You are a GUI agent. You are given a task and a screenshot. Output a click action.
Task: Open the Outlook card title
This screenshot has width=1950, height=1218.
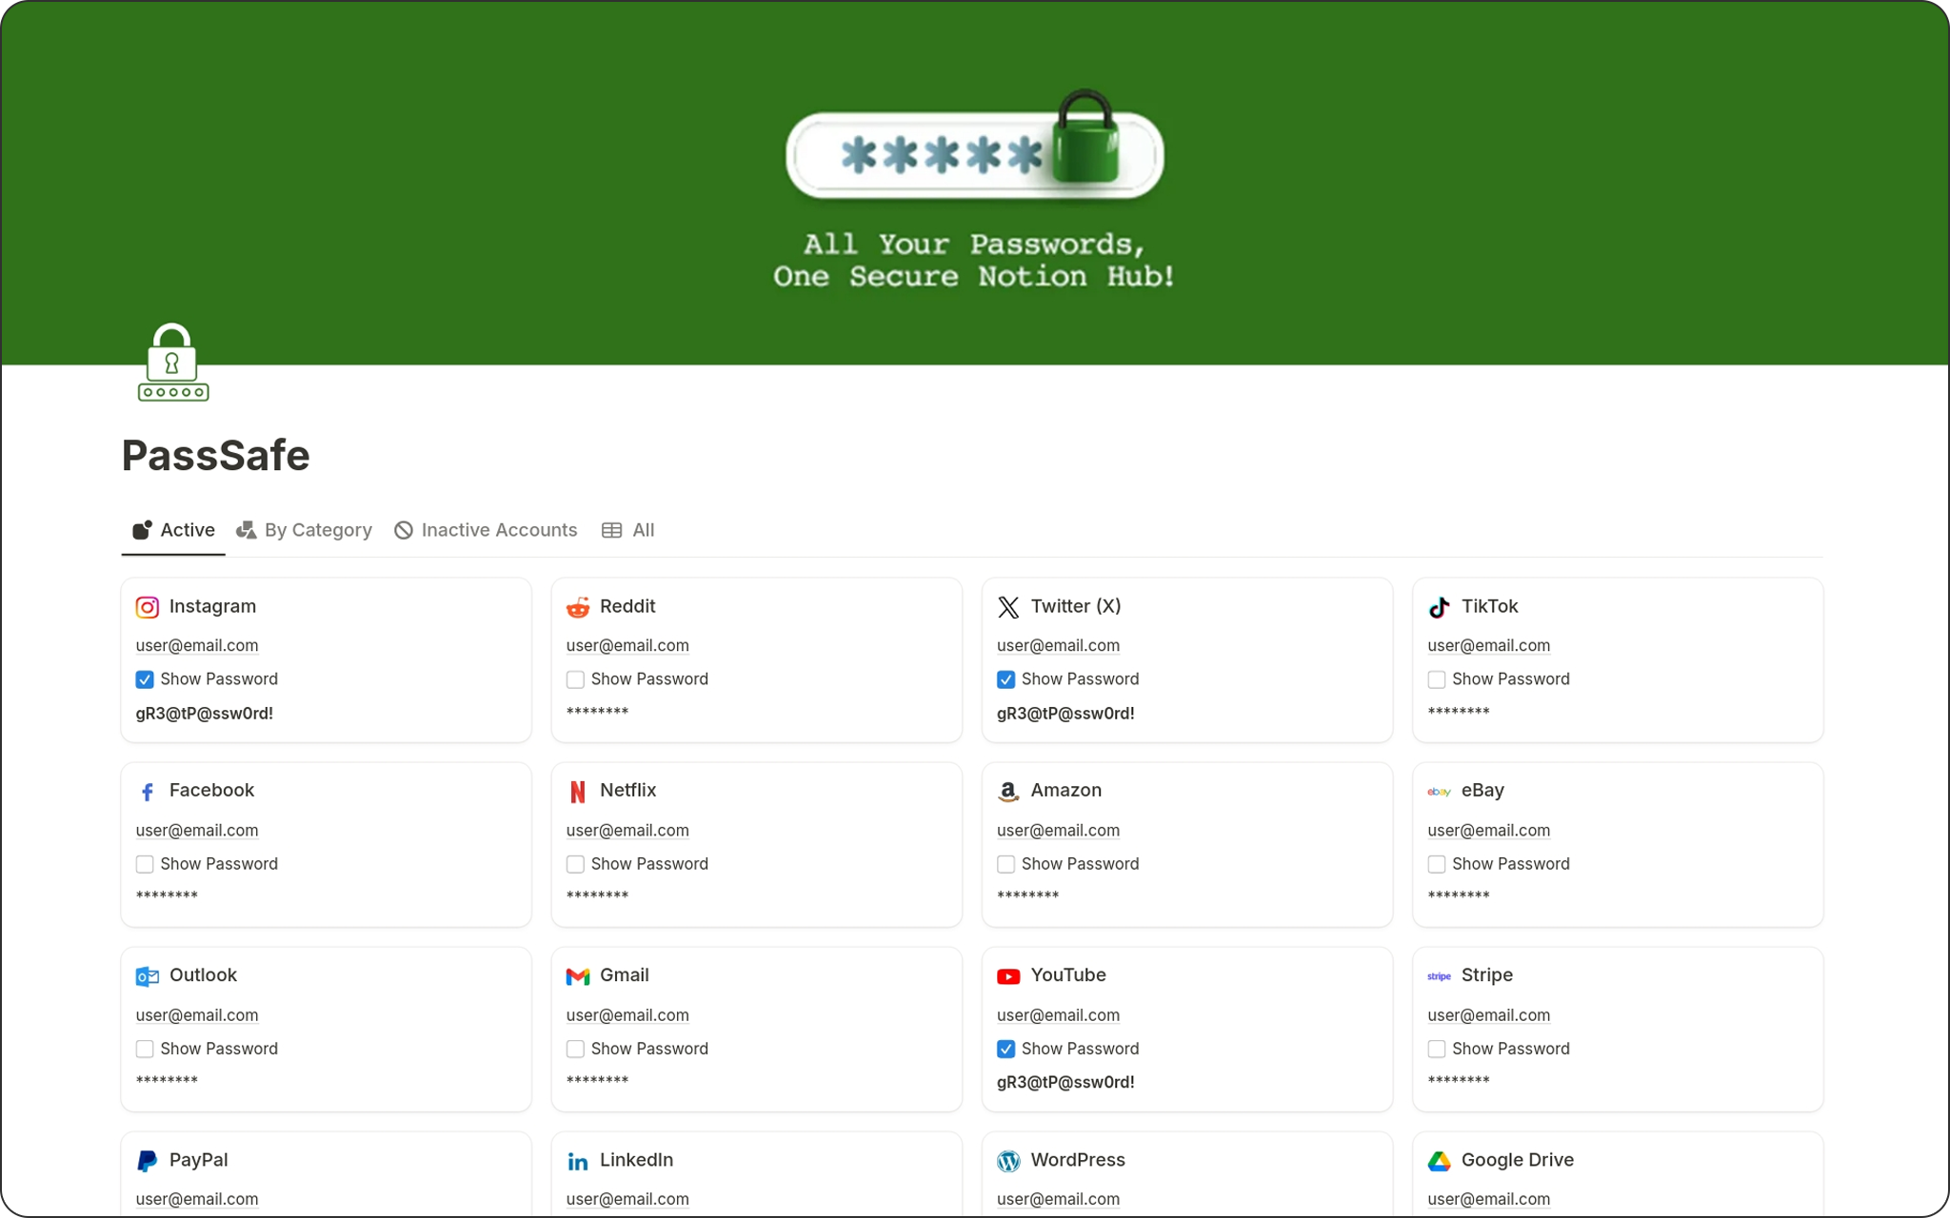203,975
